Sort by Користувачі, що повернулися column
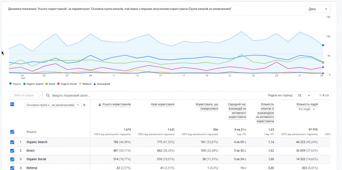The image size is (342, 170). click(x=207, y=107)
